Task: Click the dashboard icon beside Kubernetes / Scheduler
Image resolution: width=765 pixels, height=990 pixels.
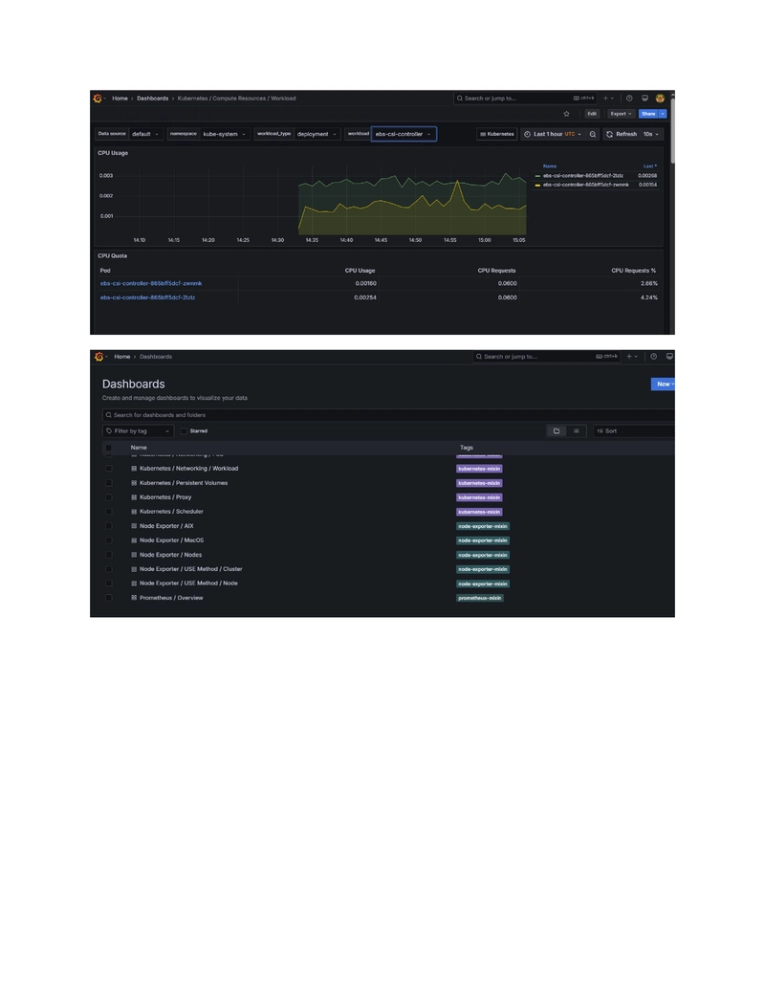Action: click(x=134, y=512)
